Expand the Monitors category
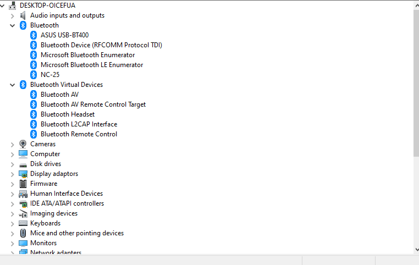Screen dimensions: 419x265 [12, 244]
